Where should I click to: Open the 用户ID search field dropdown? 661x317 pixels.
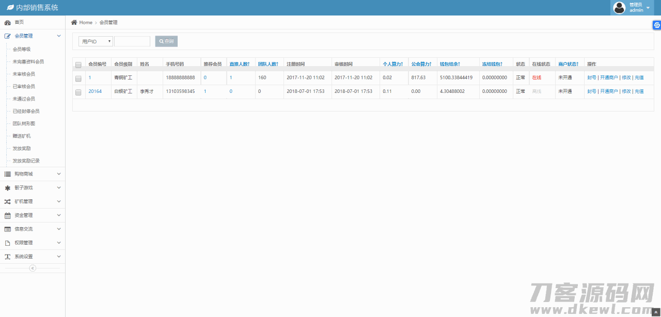[x=96, y=41]
